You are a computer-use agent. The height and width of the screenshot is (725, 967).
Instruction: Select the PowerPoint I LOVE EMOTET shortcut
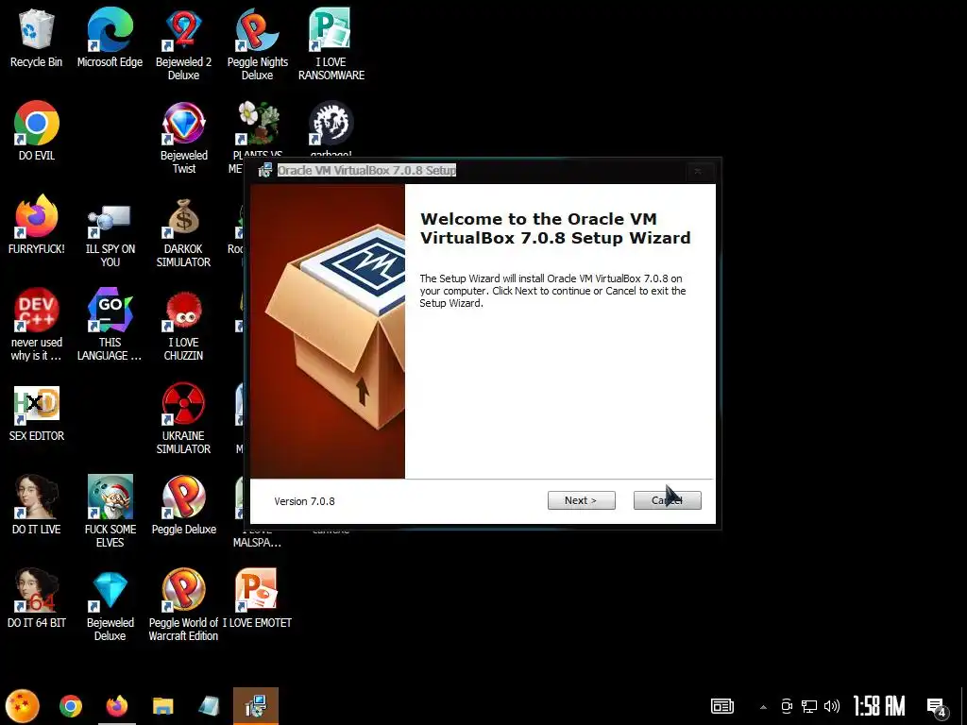(x=257, y=598)
